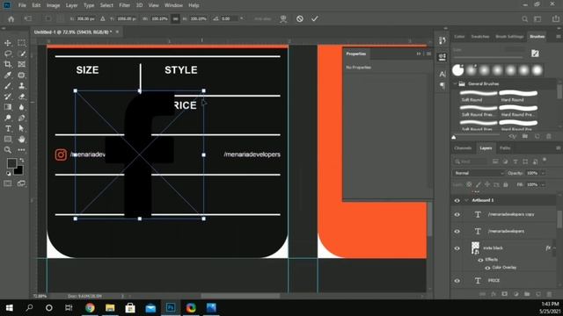Select the Lasso tool
This screenshot has width=563, height=316.
click(8, 54)
